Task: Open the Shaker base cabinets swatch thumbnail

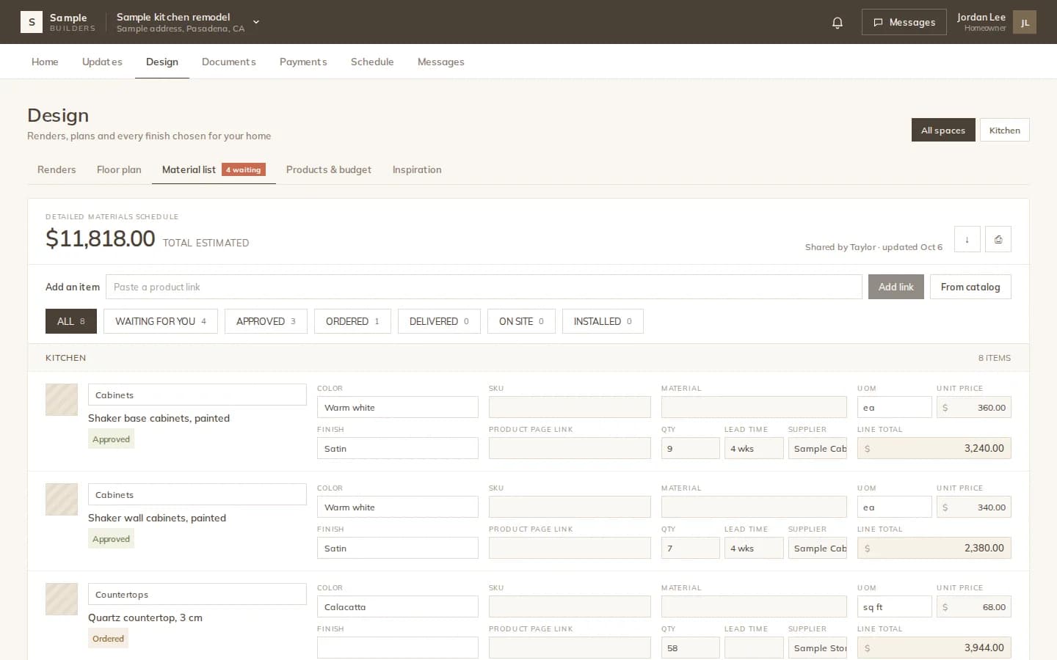Action: (62, 400)
